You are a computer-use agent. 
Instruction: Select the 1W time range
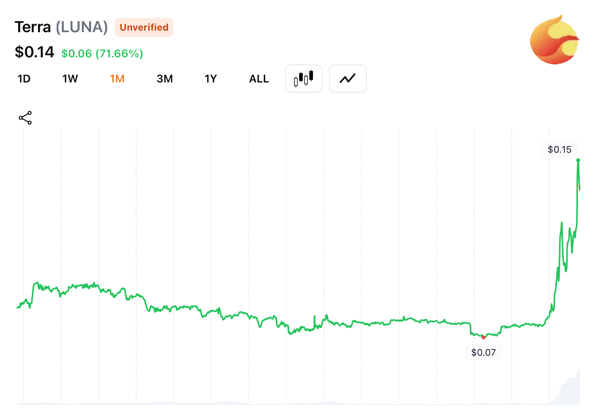click(x=70, y=79)
